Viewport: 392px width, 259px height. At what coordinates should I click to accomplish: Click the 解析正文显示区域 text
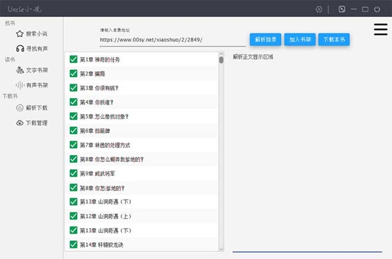(253, 57)
